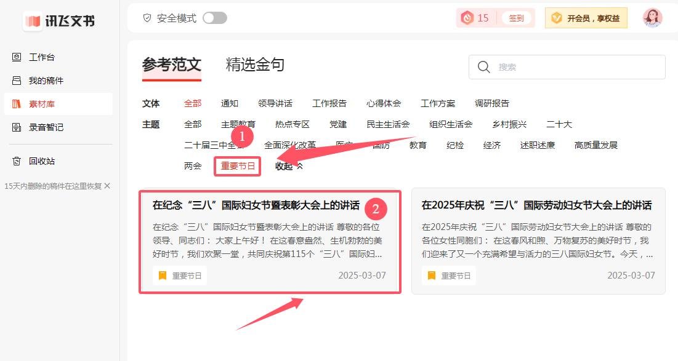Open the 录音智记 recording feature
The image size is (678, 361).
(x=45, y=127)
